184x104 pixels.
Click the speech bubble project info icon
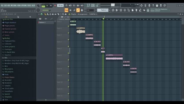point(165,5)
